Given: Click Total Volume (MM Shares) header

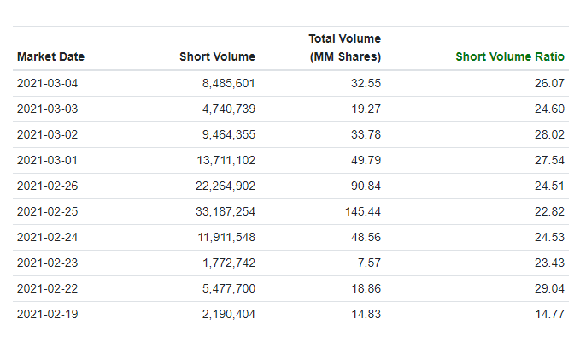Looking at the screenshot, I should [345, 48].
